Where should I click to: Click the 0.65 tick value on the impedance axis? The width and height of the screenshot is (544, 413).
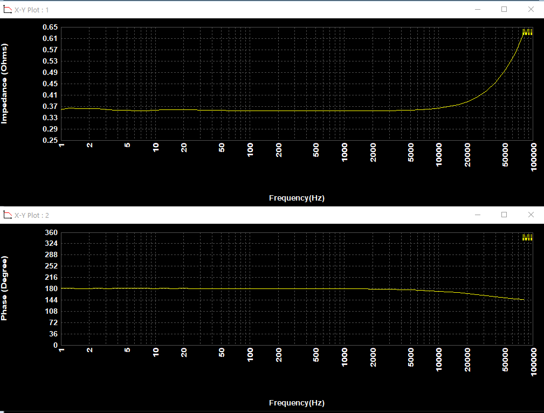pos(50,26)
